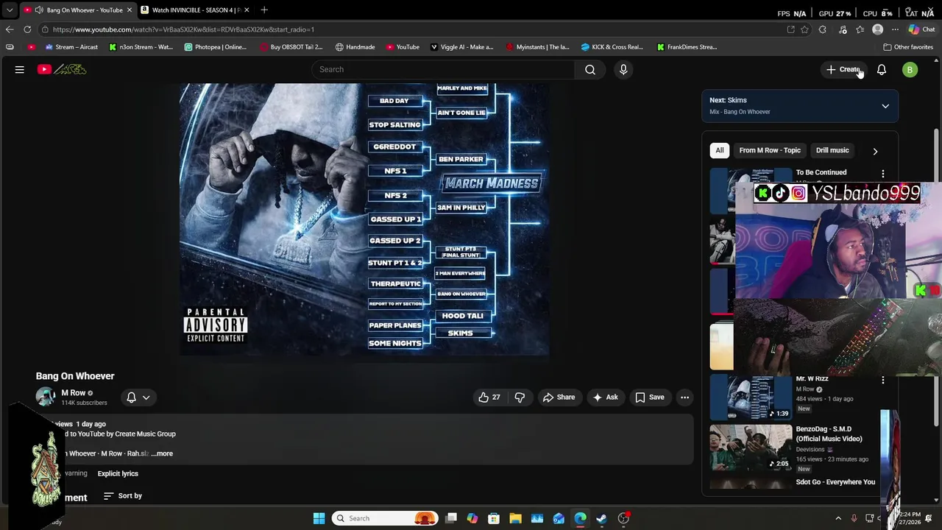Image resolution: width=942 pixels, height=530 pixels.
Task: Open the M Row channel name link
Action: click(74, 393)
